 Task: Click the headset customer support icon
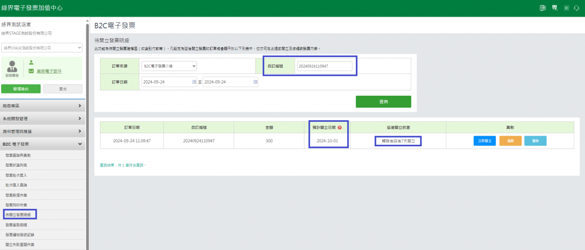click(576, 8)
